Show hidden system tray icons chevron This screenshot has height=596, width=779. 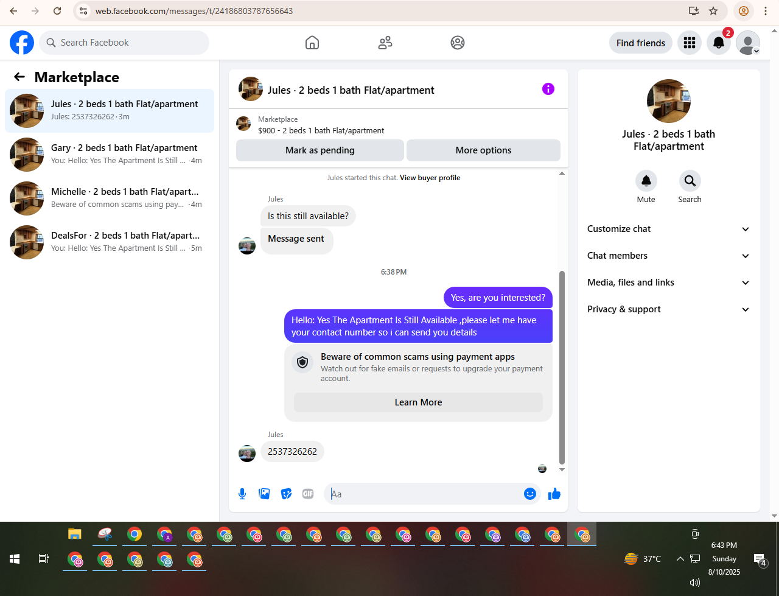[x=680, y=558]
